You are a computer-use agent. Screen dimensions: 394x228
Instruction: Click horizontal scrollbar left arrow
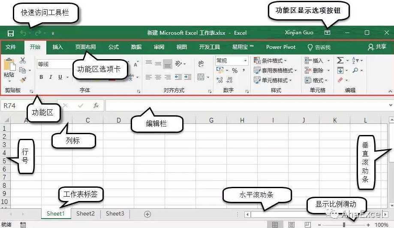coord(247,214)
